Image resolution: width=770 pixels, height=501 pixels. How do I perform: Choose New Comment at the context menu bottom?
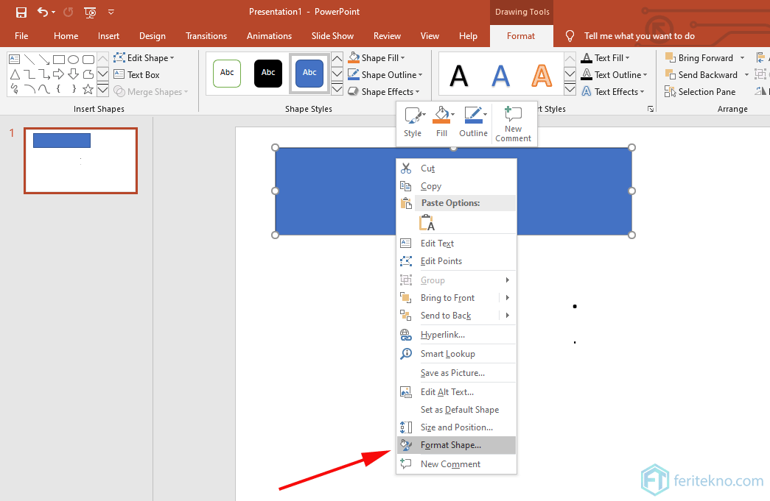coord(456,463)
